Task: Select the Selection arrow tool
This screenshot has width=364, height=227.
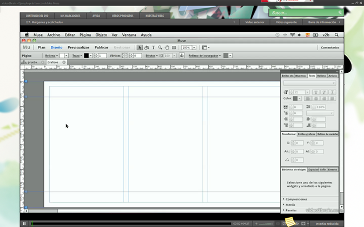Action: click(x=140, y=47)
